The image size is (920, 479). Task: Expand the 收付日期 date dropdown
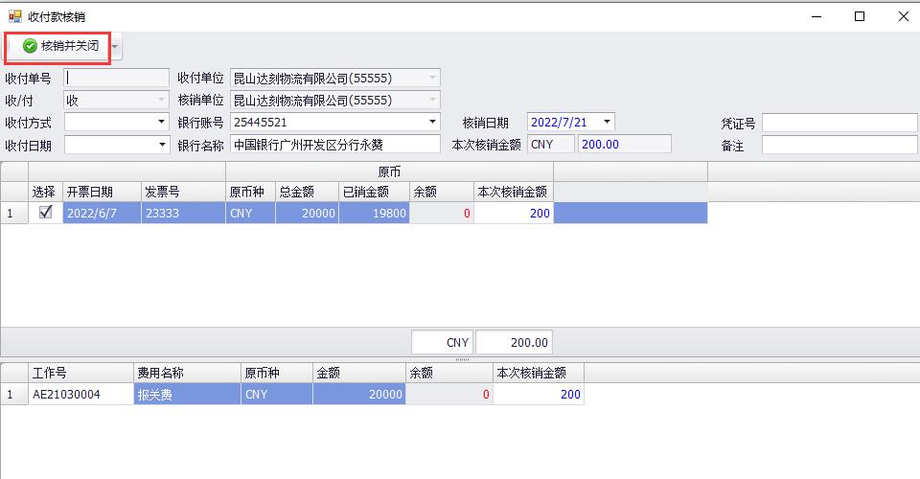[x=162, y=145]
